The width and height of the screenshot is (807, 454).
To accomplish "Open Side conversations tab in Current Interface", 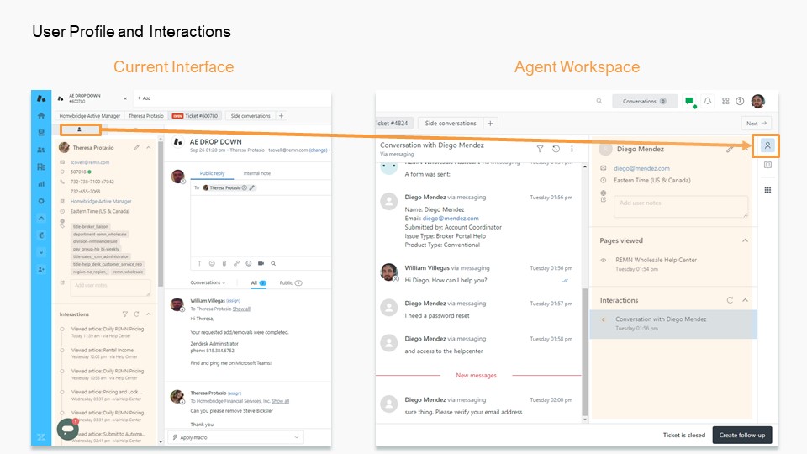I will click(251, 116).
